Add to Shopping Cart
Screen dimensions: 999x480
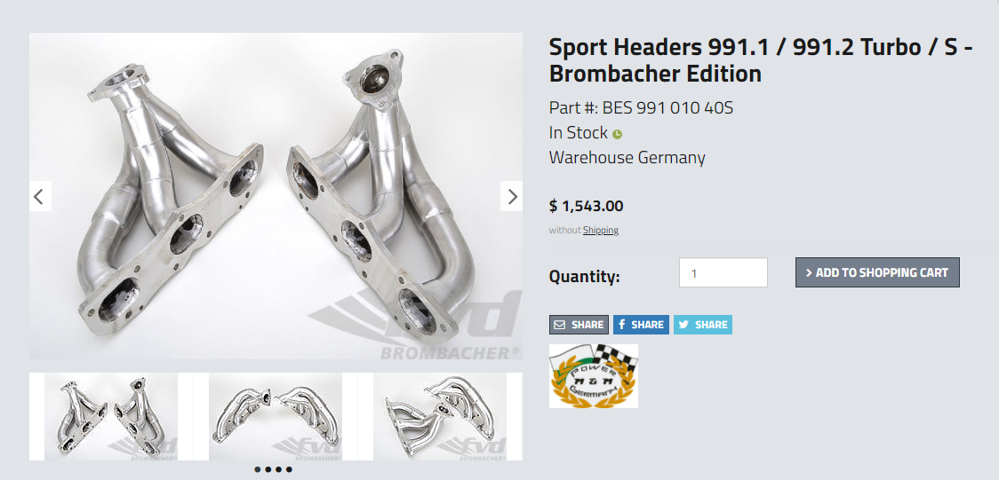point(877,272)
